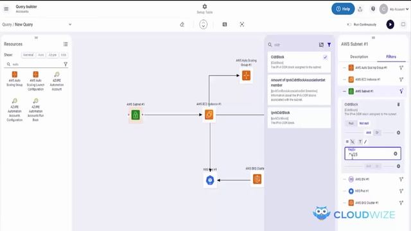Add condition with upper plus circle
The image size is (411, 231).
(398, 133)
